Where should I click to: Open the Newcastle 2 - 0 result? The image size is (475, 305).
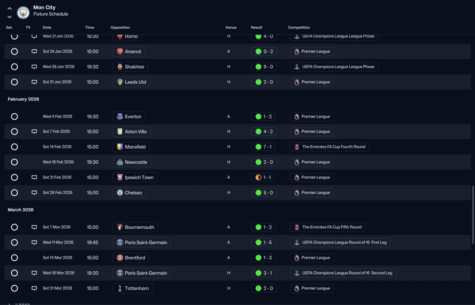[x=264, y=162]
